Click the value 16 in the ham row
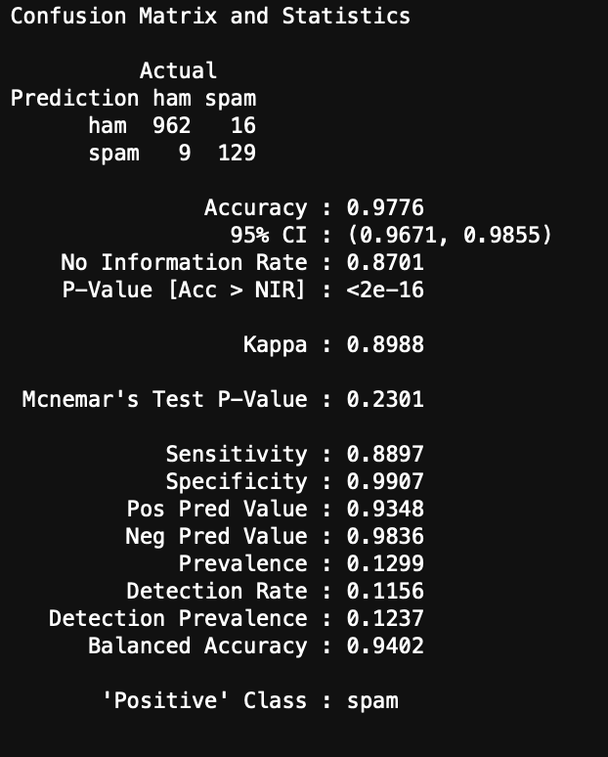 pyautogui.click(x=243, y=125)
